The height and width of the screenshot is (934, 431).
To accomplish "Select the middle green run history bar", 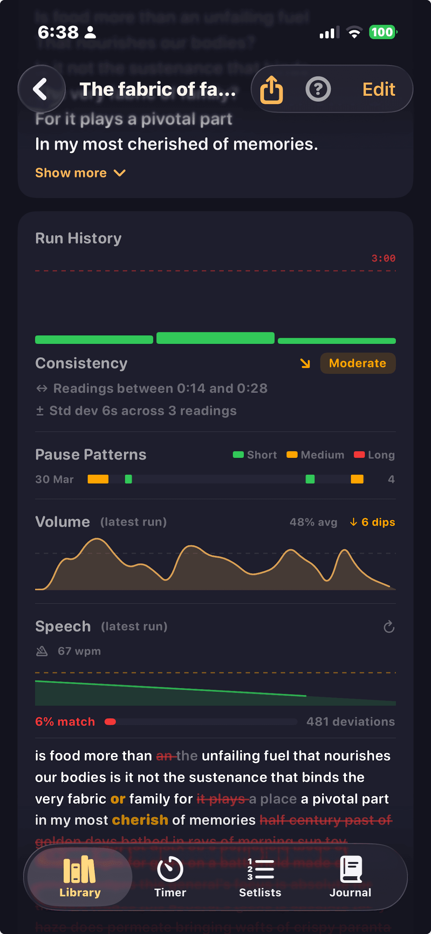I will [215, 338].
